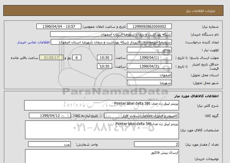This screenshot has height=163, width=230.
Task: Click the label تاریخ نیاز به کالا
Action: click(86, 116)
